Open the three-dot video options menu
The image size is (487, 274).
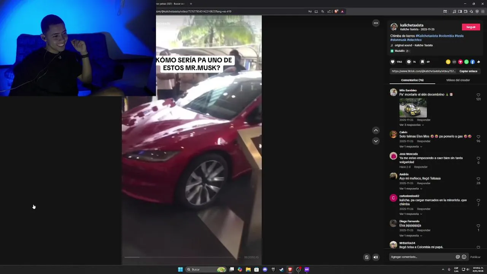[x=376, y=23]
